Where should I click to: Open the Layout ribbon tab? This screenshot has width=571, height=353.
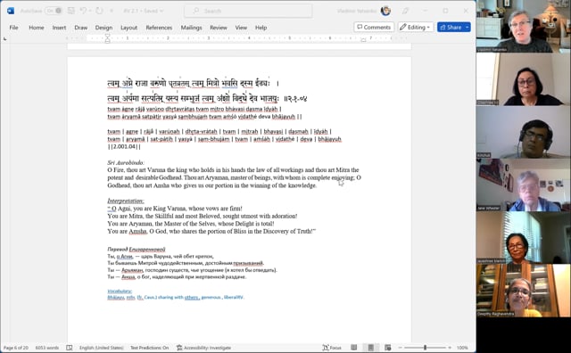click(128, 28)
